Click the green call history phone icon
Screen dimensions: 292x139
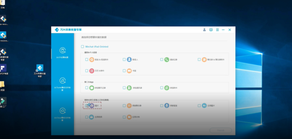[167, 60]
